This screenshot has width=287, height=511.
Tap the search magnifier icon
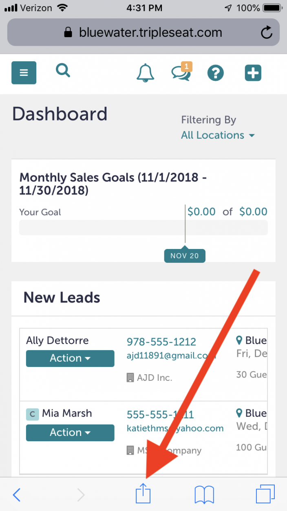pyautogui.click(x=63, y=71)
